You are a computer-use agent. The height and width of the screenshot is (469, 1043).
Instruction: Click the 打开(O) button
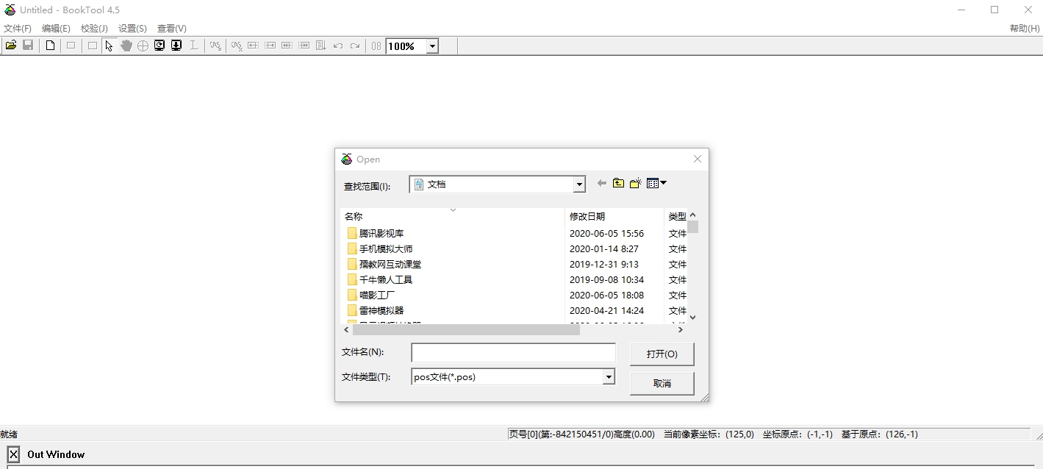[x=661, y=354]
